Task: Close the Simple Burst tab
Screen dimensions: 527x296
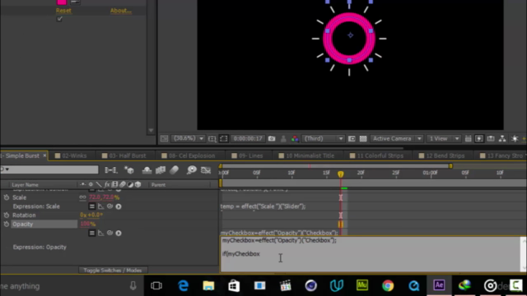Action: point(44,155)
